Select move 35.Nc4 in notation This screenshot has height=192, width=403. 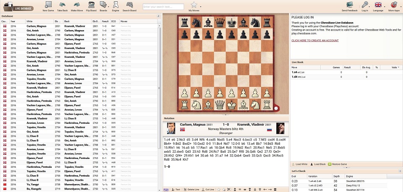pyautogui.click(x=176, y=159)
